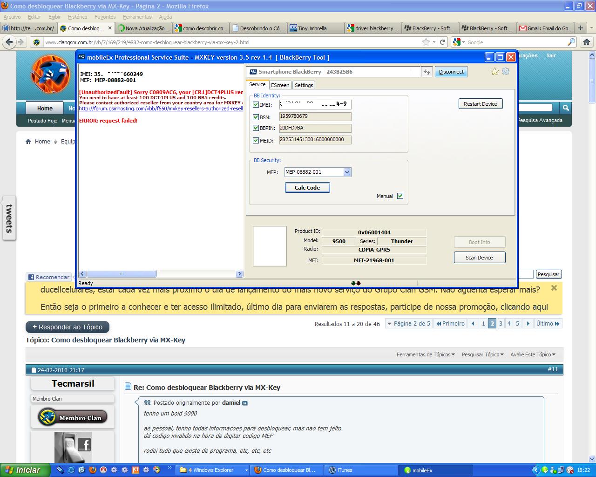Open Firefox Histórico menu

77,17
